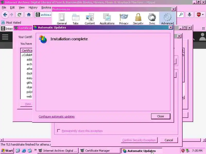The image size is (206, 154).
Task: Open the Start menu
Action: 7,151
